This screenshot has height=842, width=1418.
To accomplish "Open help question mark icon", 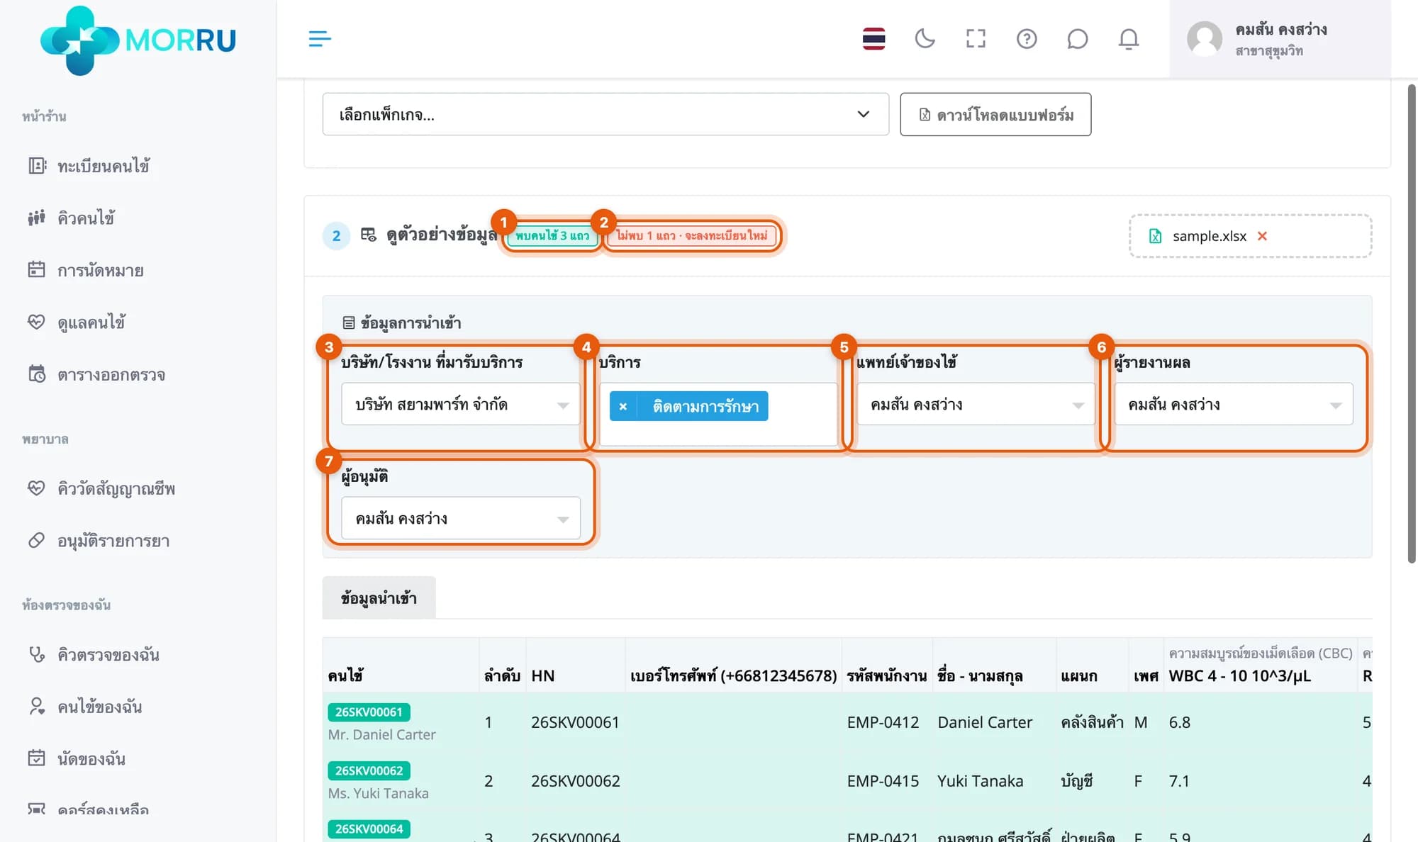I will click(x=1027, y=38).
